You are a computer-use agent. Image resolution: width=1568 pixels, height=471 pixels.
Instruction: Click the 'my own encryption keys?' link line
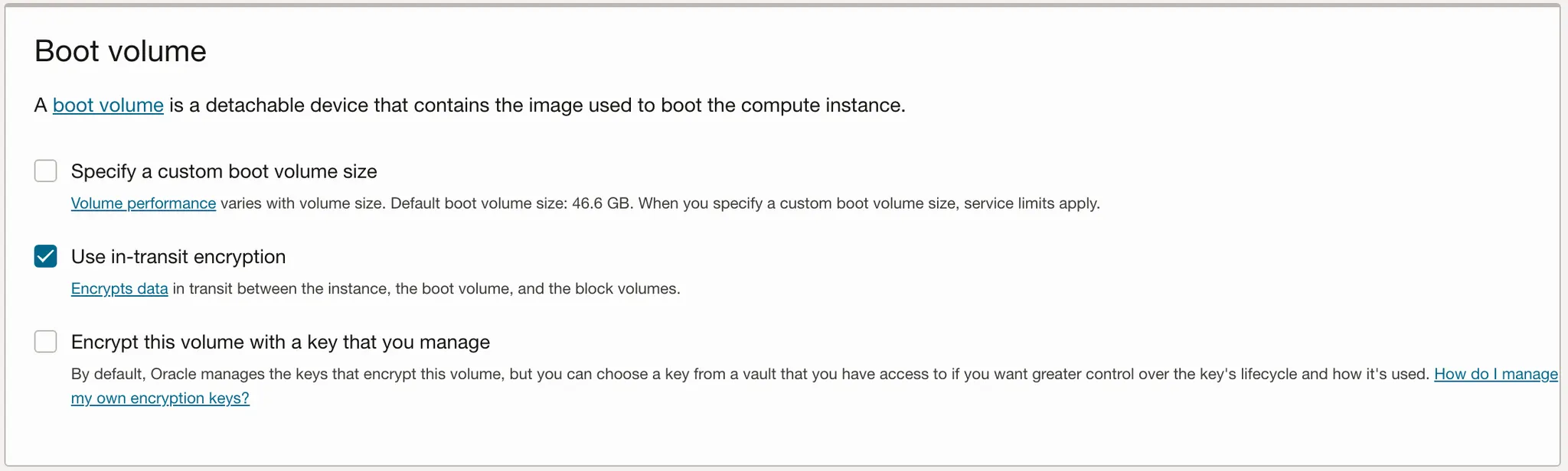click(160, 398)
